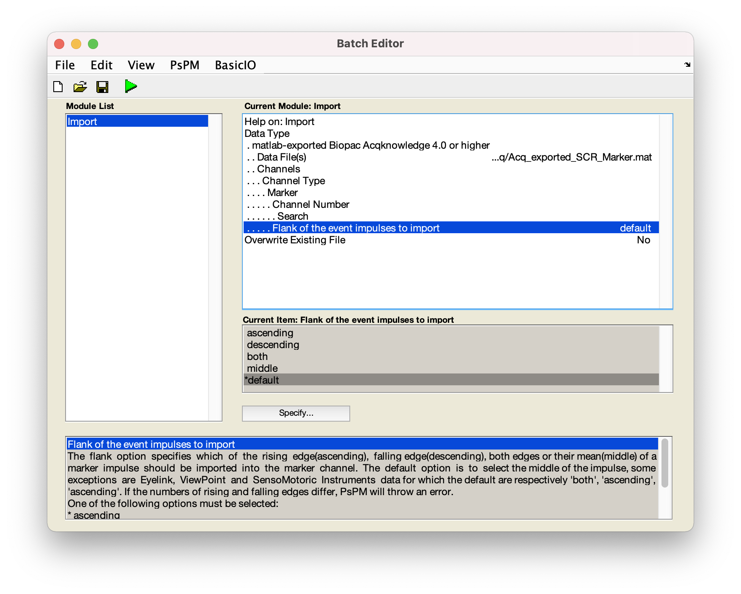This screenshot has width=741, height=594.
Task: Choose the middle flank option
Action: tap(262, 368)
